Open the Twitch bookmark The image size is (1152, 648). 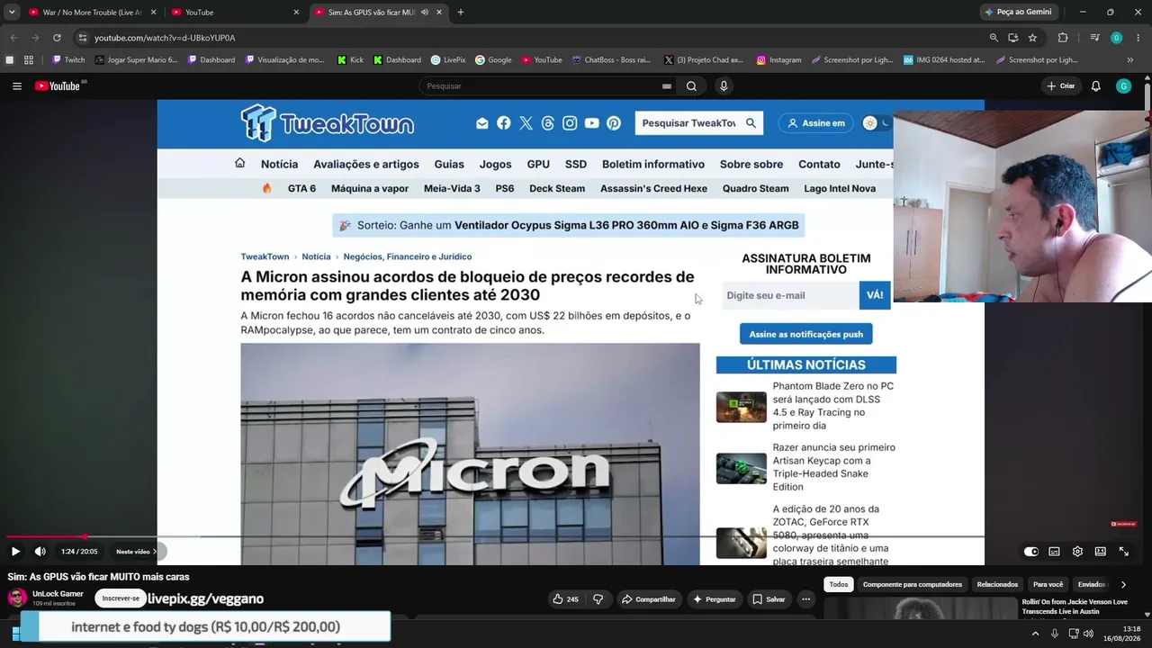[x=68, y=60]
